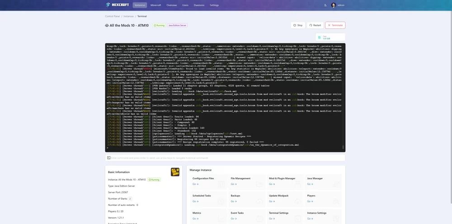Click Go link under Backups
Screen dimensions: 452x224
tap(234, 201)
